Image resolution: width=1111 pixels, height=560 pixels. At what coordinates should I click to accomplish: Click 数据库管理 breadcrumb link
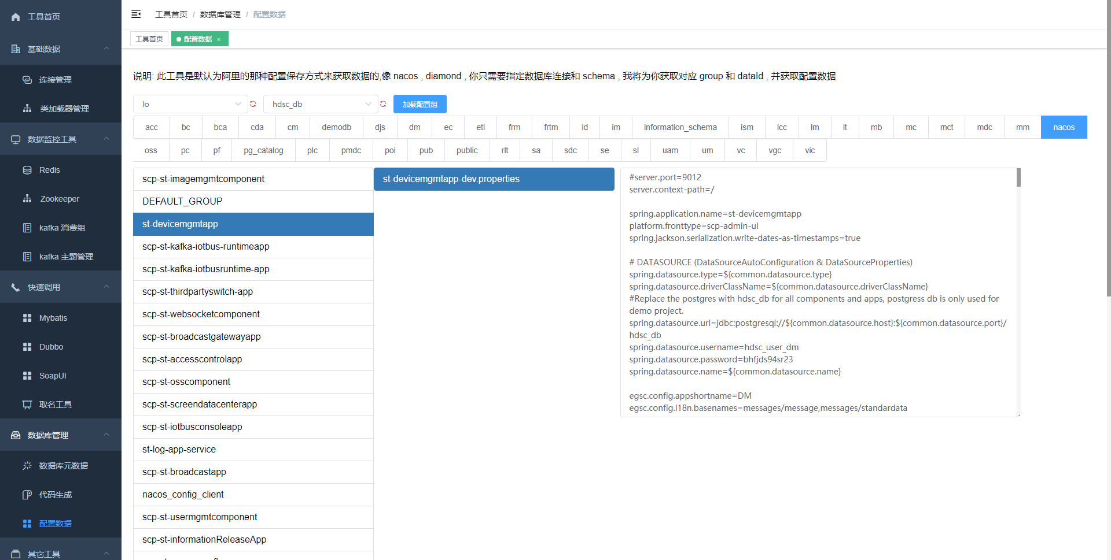pyautogui.click(x=220, y=14)
